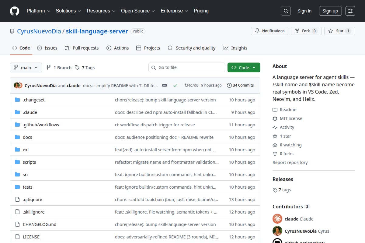
Task: Click the claude contributor avatar
Action: [277, 219]
